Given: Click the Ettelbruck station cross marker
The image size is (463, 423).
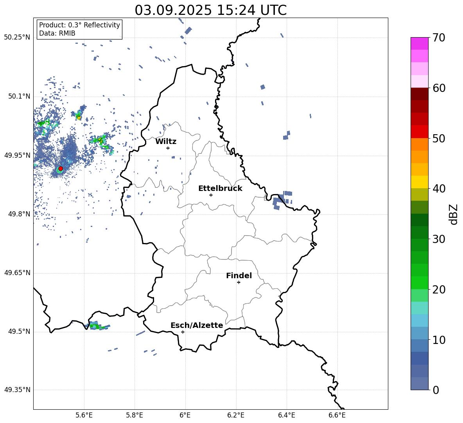Looking at the screenshot, I should pos(211,195).
